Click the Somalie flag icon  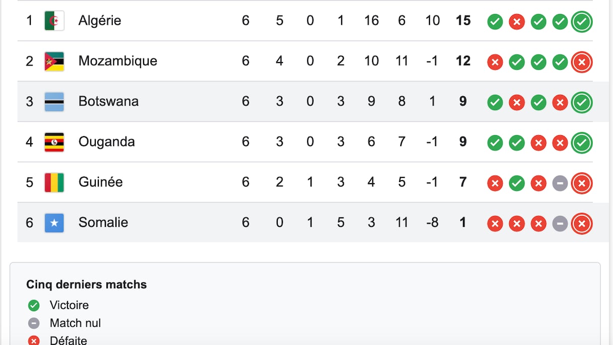pos(54,223)
